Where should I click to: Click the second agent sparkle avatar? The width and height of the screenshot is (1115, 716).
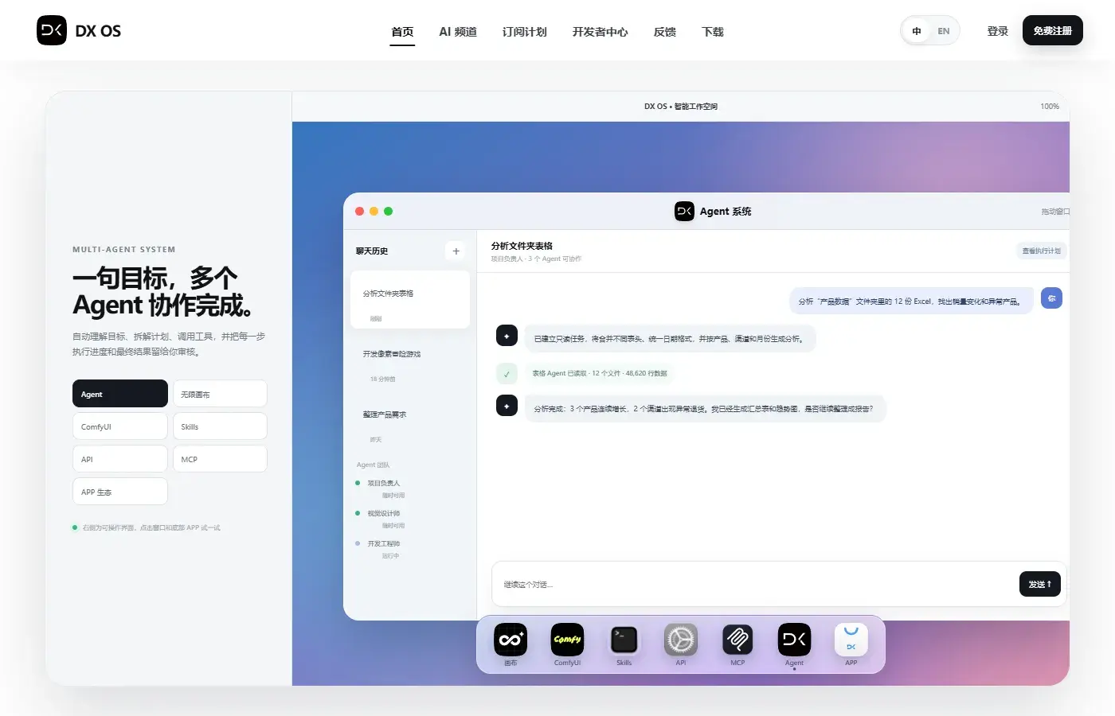click(507, 406)
